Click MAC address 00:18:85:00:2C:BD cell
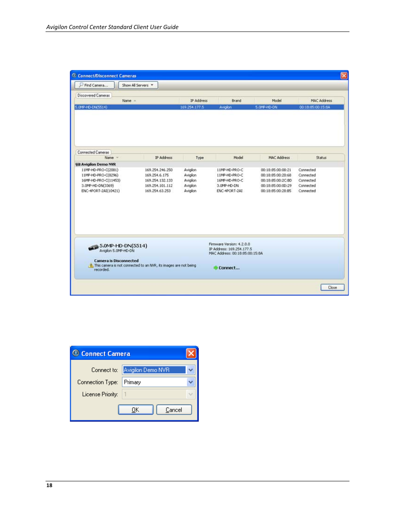This screenshot has height=512, width=395. point(276,181)
